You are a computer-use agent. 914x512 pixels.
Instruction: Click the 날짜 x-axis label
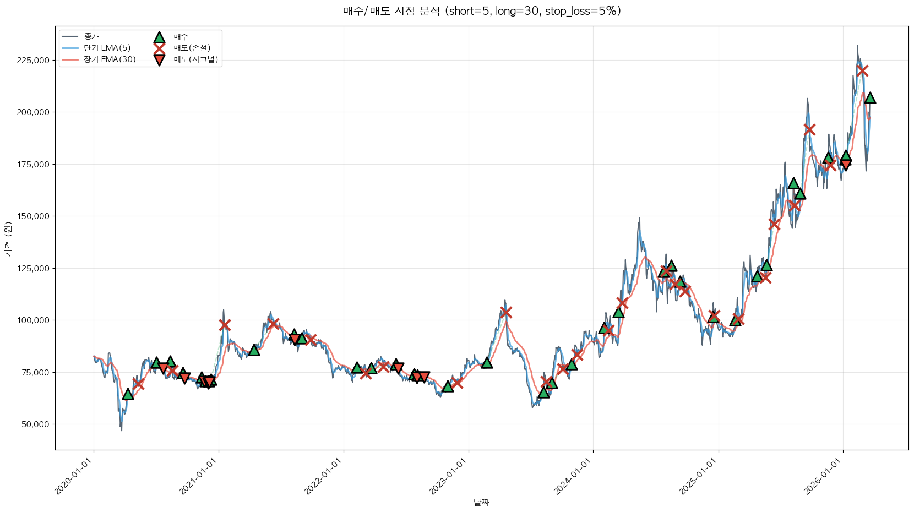(x=481, y=502)
